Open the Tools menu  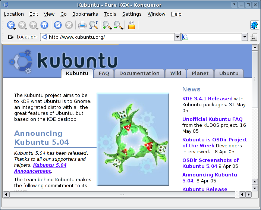[x=110, y=14]
